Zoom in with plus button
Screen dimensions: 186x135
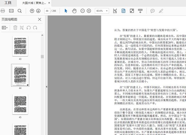(x=89, y=11)
